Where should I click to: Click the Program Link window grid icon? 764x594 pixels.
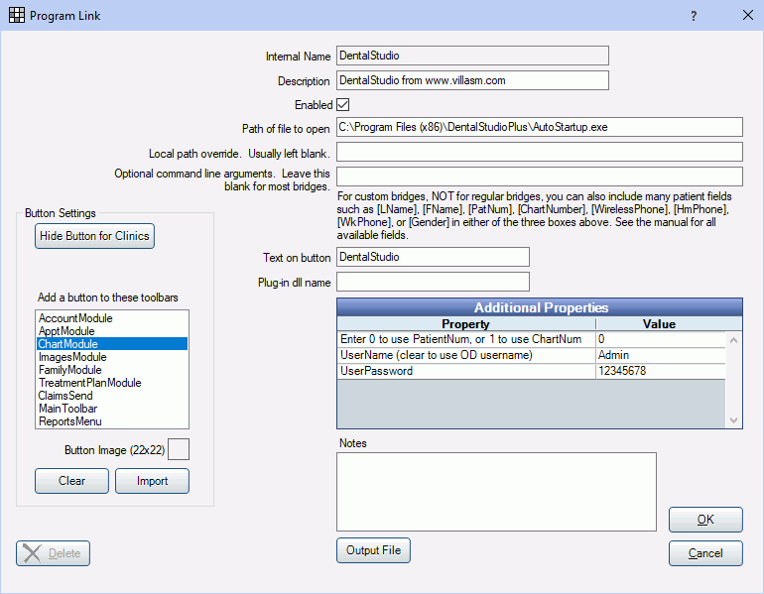coord(17,15)
